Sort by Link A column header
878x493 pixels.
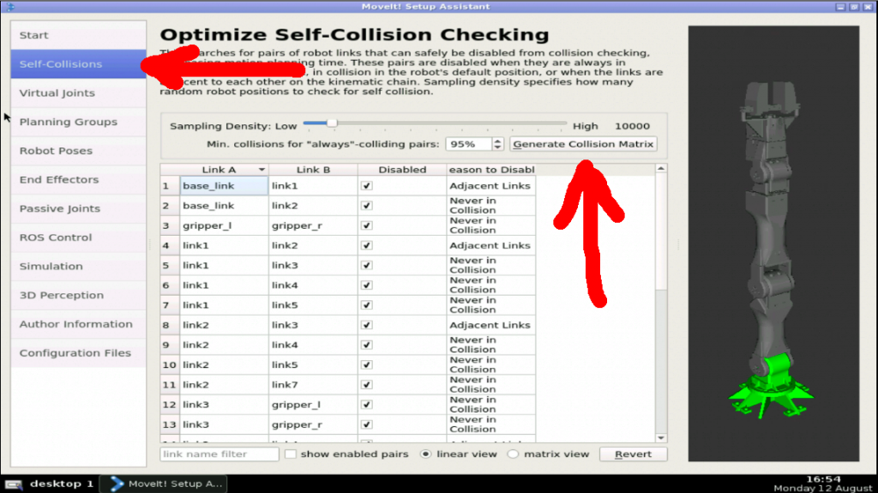coord(224,170)
